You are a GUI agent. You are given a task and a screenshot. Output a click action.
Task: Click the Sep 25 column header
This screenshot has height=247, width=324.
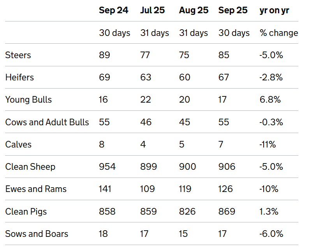pos(233,10)
